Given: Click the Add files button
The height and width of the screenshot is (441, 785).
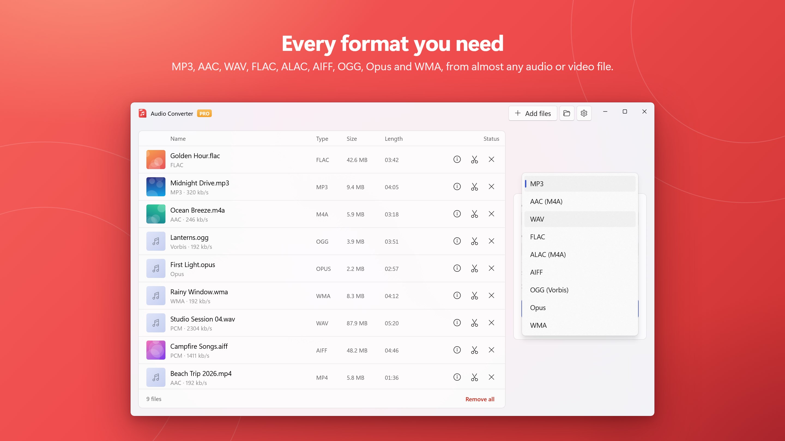Looking at the screenshot, I should tap(532, 113).
